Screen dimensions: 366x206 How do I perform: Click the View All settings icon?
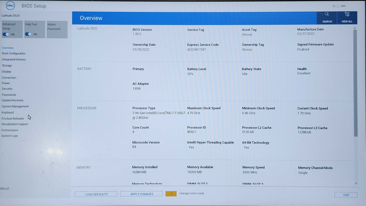[x=347, y=14]
